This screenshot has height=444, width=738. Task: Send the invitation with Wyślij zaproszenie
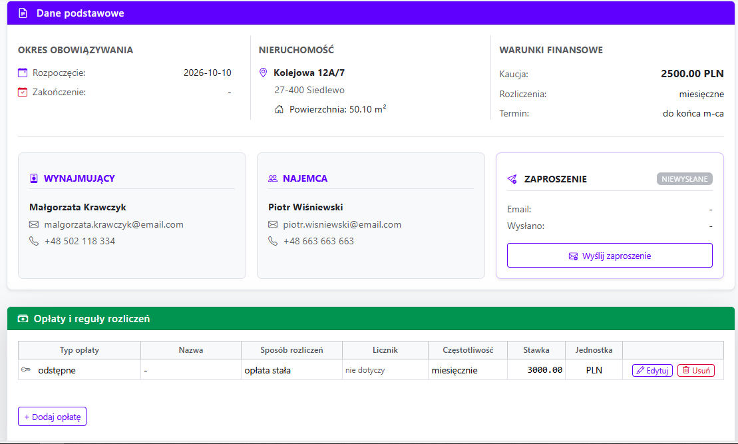click(610, 256)
